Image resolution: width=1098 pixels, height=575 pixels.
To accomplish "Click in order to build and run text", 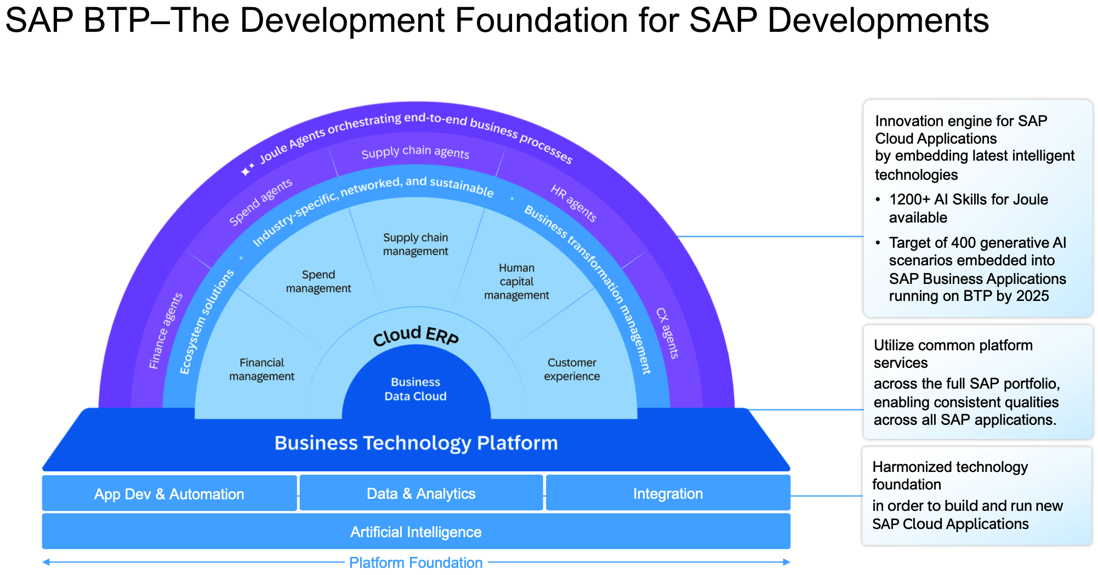I will coord(967,514).
